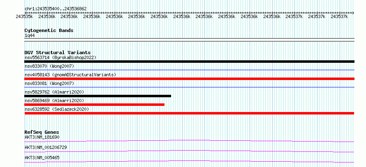Select the red bar of variant nsv4058143
This screenshot has height=167, width=366.
point(189,79)
